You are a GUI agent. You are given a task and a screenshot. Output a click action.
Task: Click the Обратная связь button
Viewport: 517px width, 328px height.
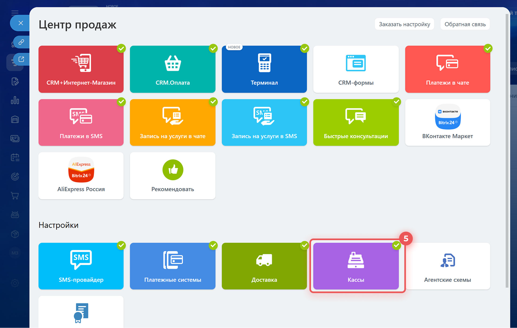(465, 24)
